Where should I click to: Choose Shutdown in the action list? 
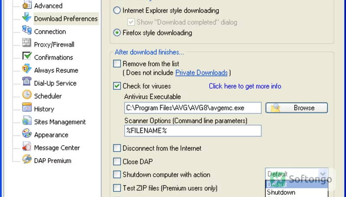coord(297,192)
